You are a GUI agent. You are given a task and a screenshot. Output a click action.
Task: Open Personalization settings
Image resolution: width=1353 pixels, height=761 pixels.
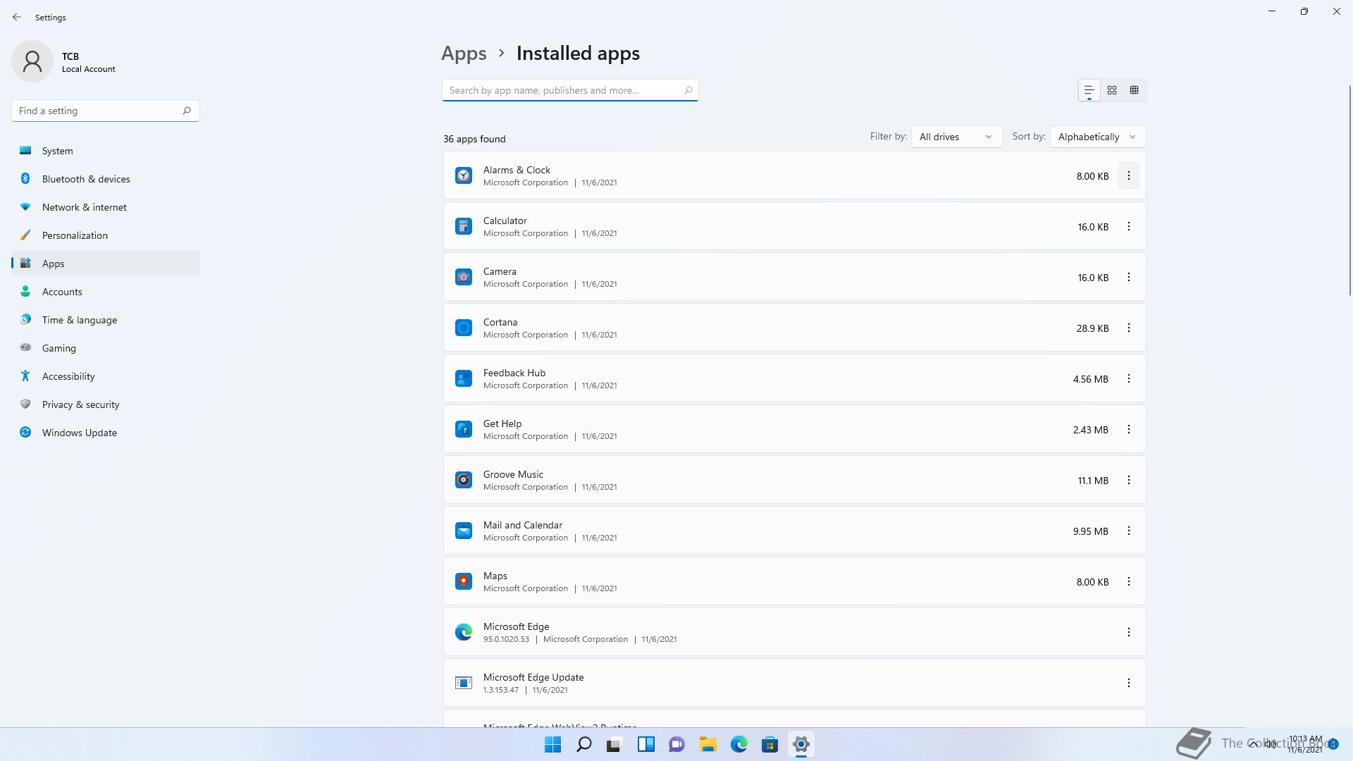tap(106, 235)
